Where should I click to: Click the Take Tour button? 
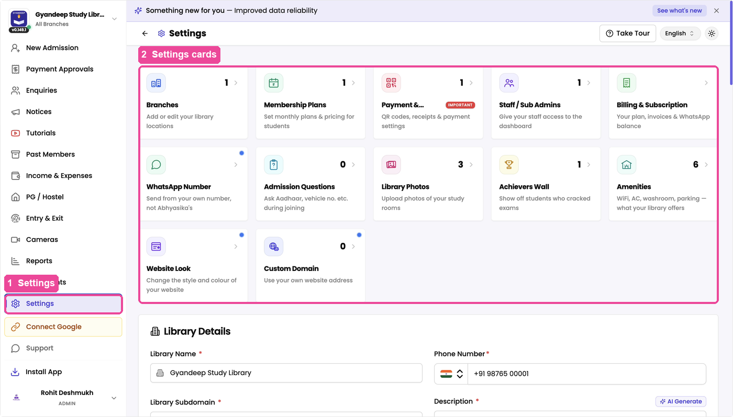pyautogui.click(x=627, y=33)
